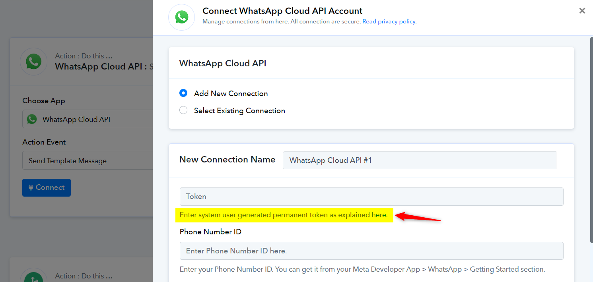The image size is (593, 282).
Task: Close the Connect WhatsApp dialog
Action: 582,11
